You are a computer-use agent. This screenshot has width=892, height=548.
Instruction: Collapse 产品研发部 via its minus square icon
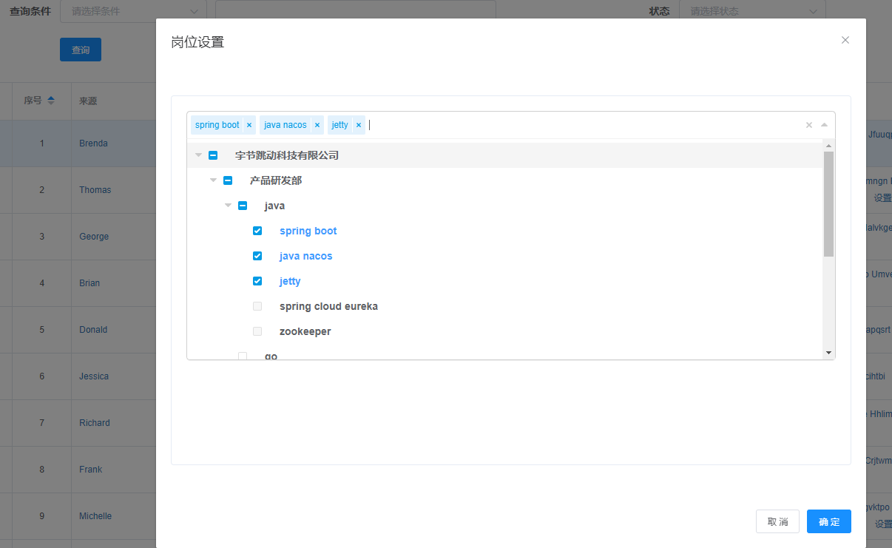pyautogui.click(x=227, y=180)
